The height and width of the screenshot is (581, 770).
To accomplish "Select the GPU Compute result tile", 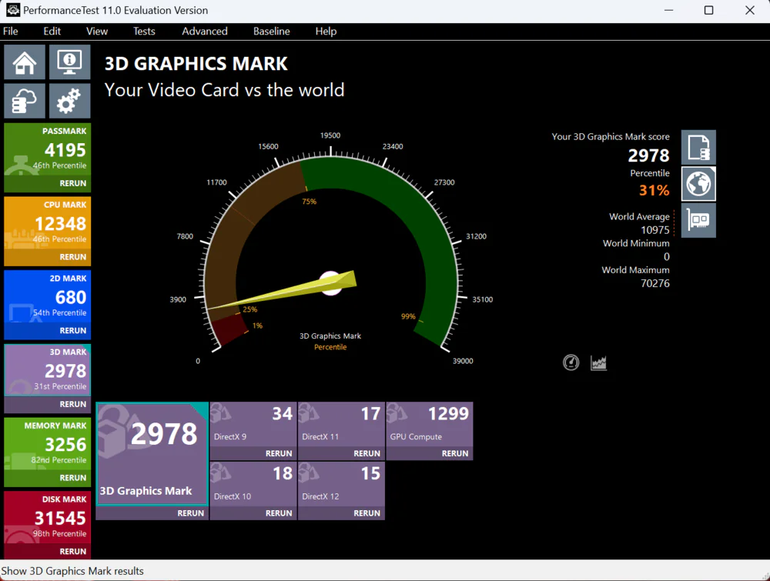I will (430, 425).
